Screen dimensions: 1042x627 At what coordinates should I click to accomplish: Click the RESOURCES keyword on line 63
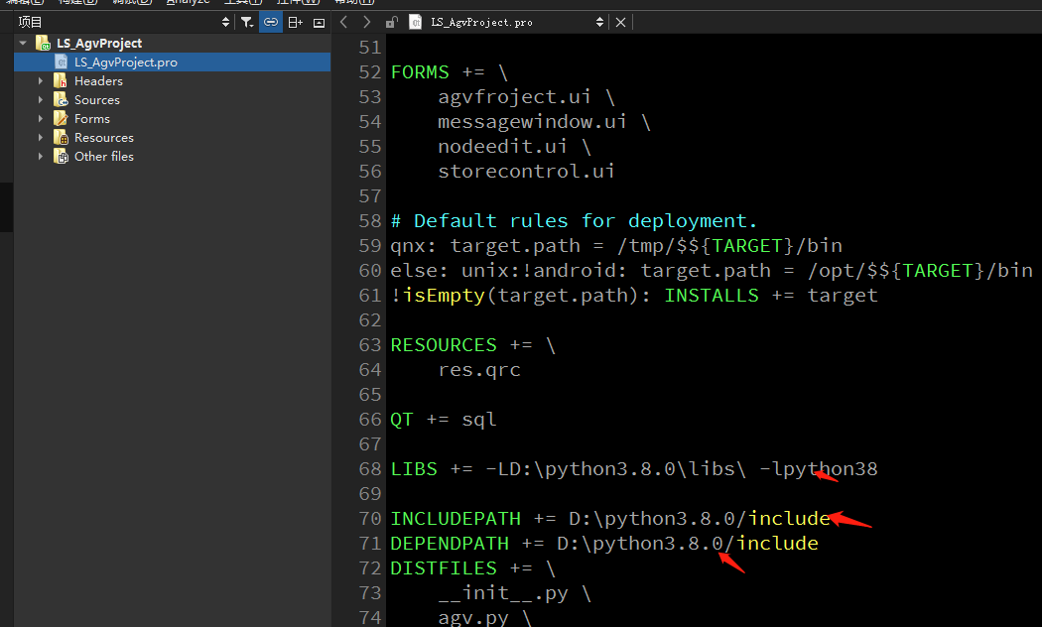[444, 345]
